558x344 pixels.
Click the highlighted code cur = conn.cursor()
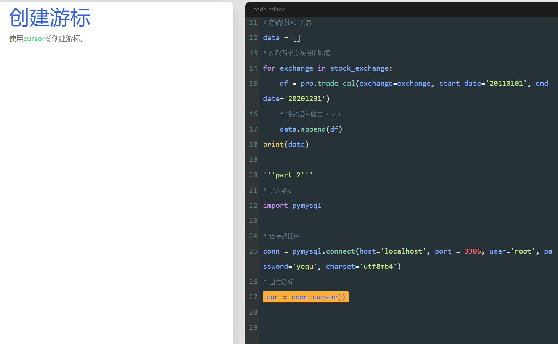(306, 297)
